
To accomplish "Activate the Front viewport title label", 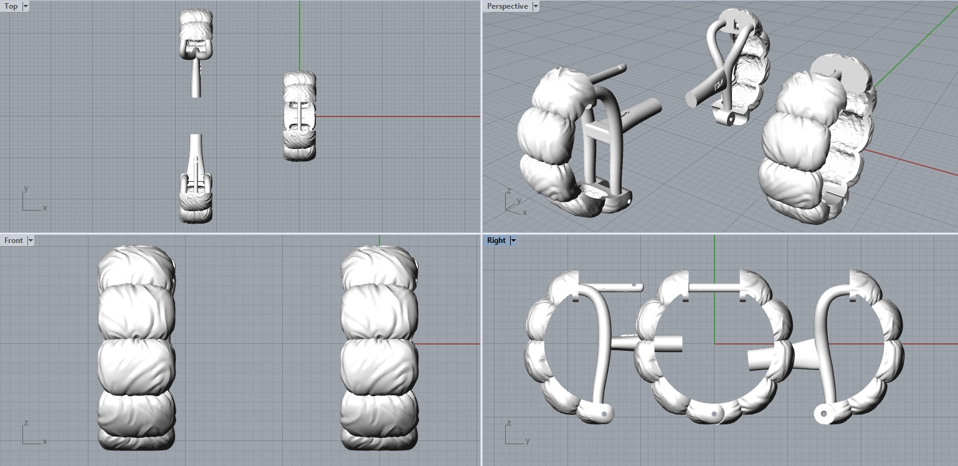I will (14, 240).
